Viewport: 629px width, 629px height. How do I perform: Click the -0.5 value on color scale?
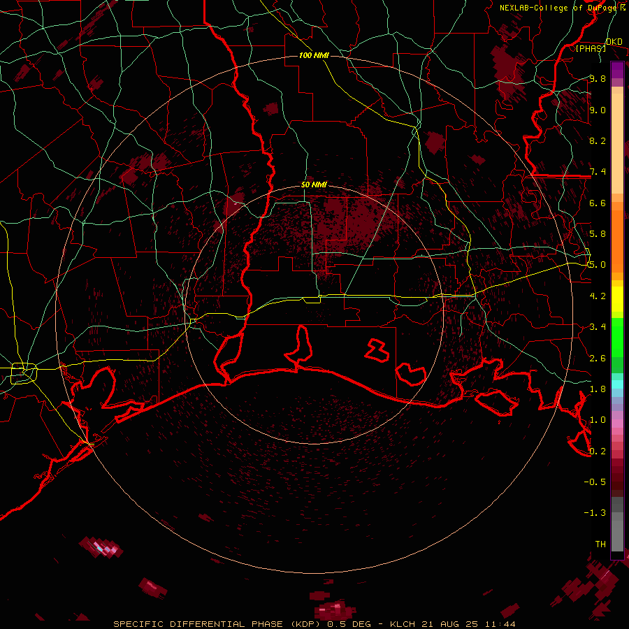(x=595, y=482)
